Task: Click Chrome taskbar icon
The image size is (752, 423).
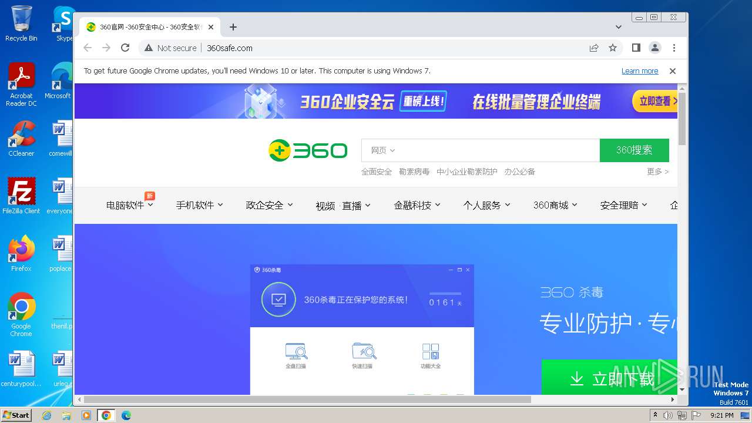Action: (x=106, y=415)
